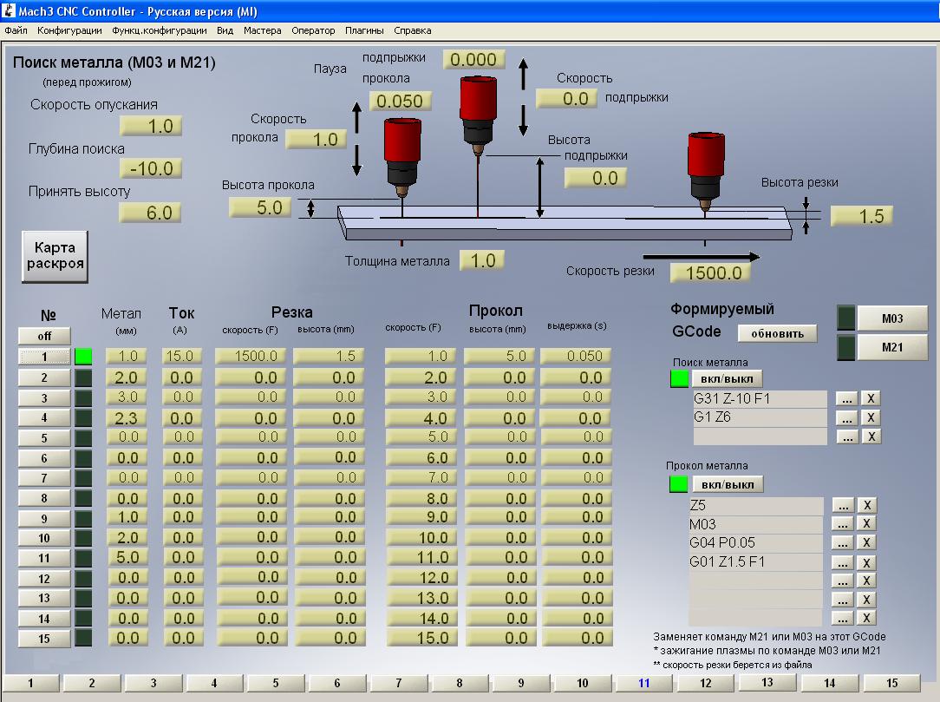Expand the ... options for G01 Z1.5 F1
This screenshot has width=940, height=702.
(843, 562)
